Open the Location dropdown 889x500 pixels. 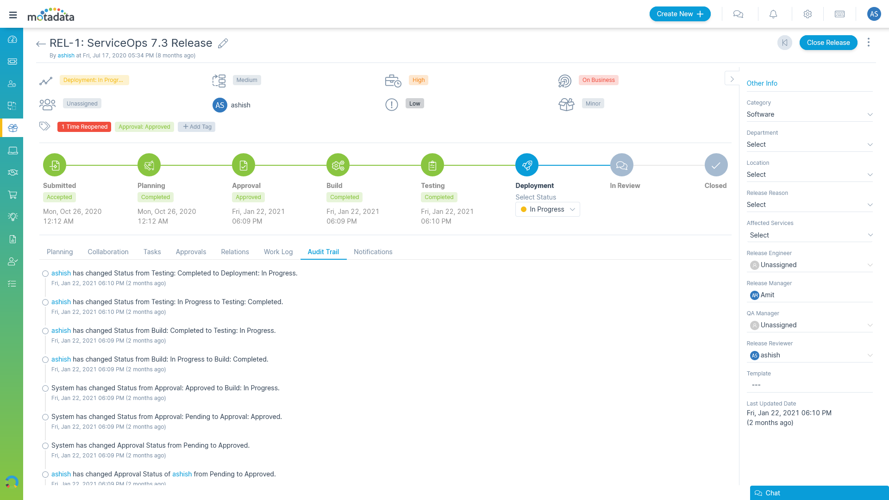(809, 175)
